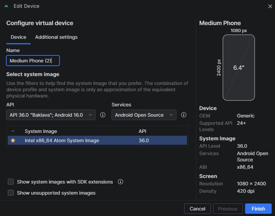This screenshot has width=275, height=216.
Task: Open the API filter info icon
Action: click(x=103, y=115)
